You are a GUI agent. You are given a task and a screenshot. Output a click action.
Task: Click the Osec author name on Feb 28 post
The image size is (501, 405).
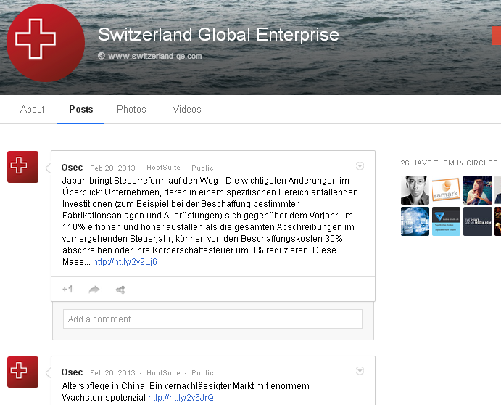click(x=72, y=168)
